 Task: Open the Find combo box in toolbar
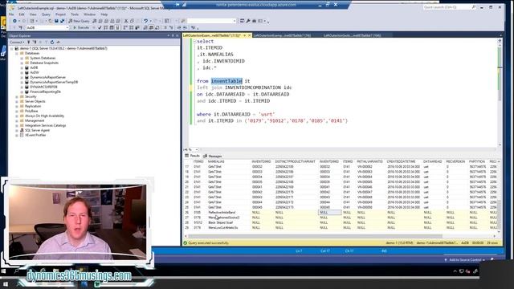tap(211, 21)
